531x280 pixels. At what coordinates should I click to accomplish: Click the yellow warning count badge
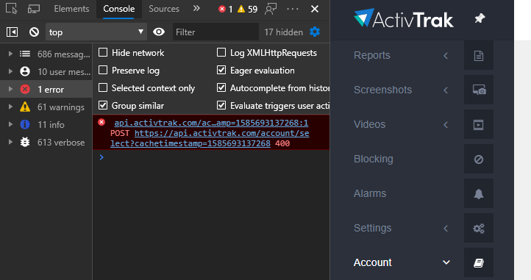(x=248, y=9)
